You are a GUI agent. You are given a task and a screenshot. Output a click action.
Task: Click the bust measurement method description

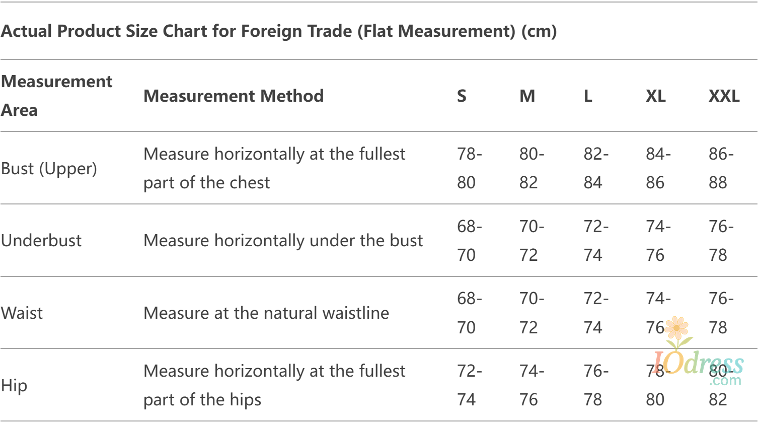(x=274, y=168)
